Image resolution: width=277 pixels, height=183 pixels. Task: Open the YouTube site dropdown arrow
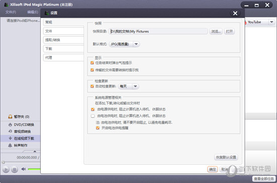point(271,22)
